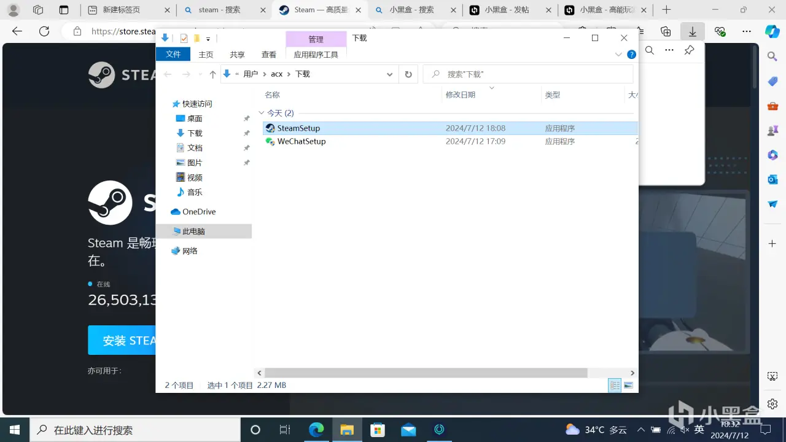
Task: Pin the Edge downloads panel
Action: [690, 50]
